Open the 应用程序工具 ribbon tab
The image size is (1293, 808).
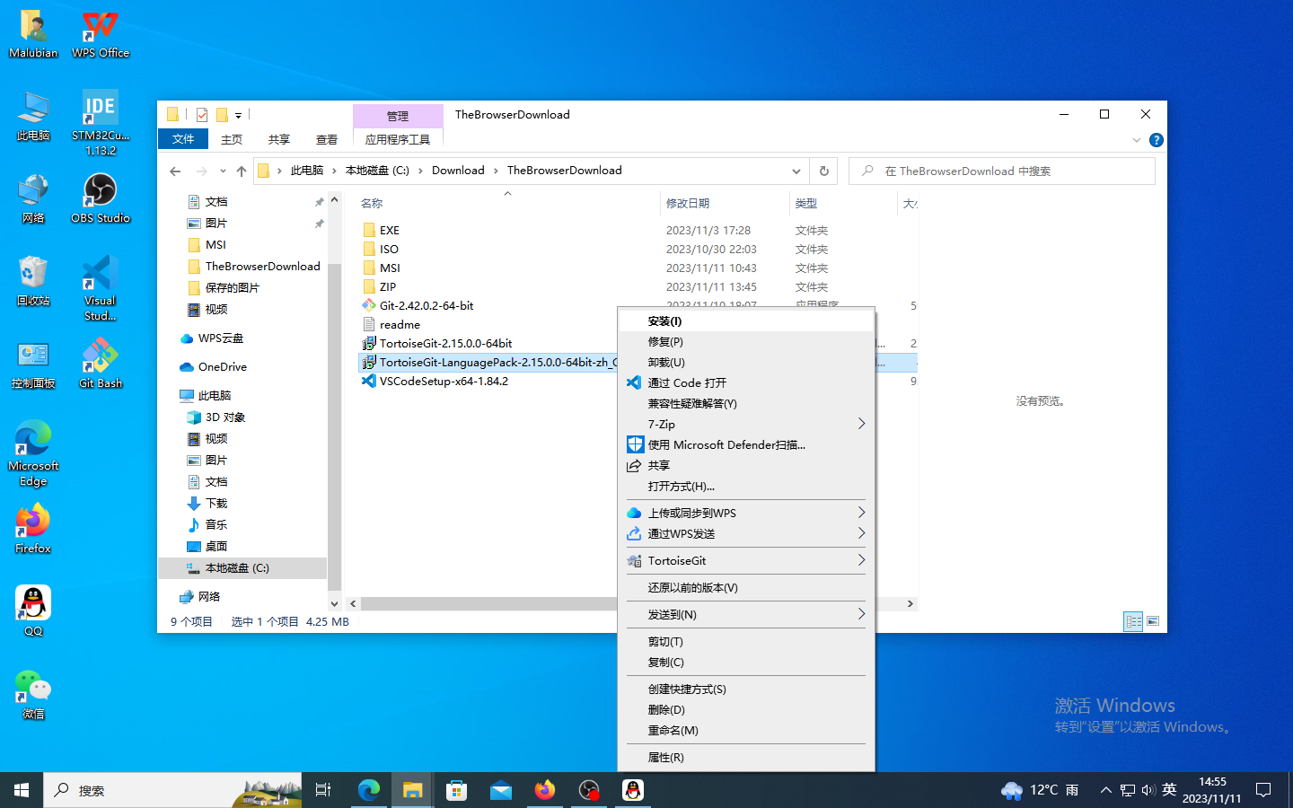[x=398, y=139]
